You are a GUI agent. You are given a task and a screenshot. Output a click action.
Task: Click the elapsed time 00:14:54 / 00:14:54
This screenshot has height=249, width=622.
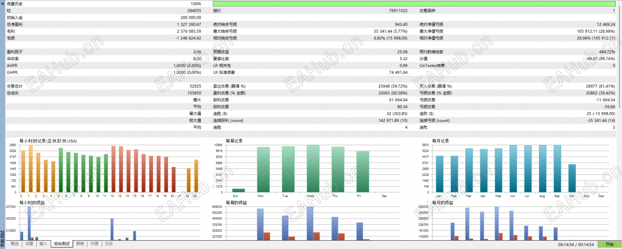tap(575, 244)
